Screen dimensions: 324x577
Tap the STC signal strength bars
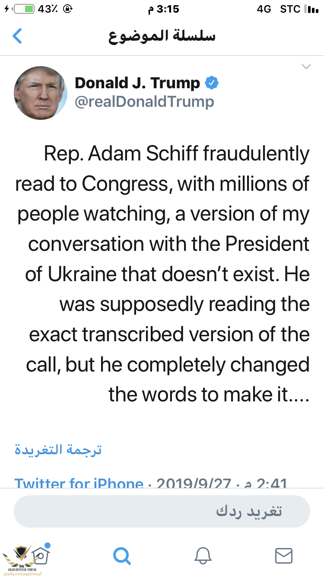[311, 9]
